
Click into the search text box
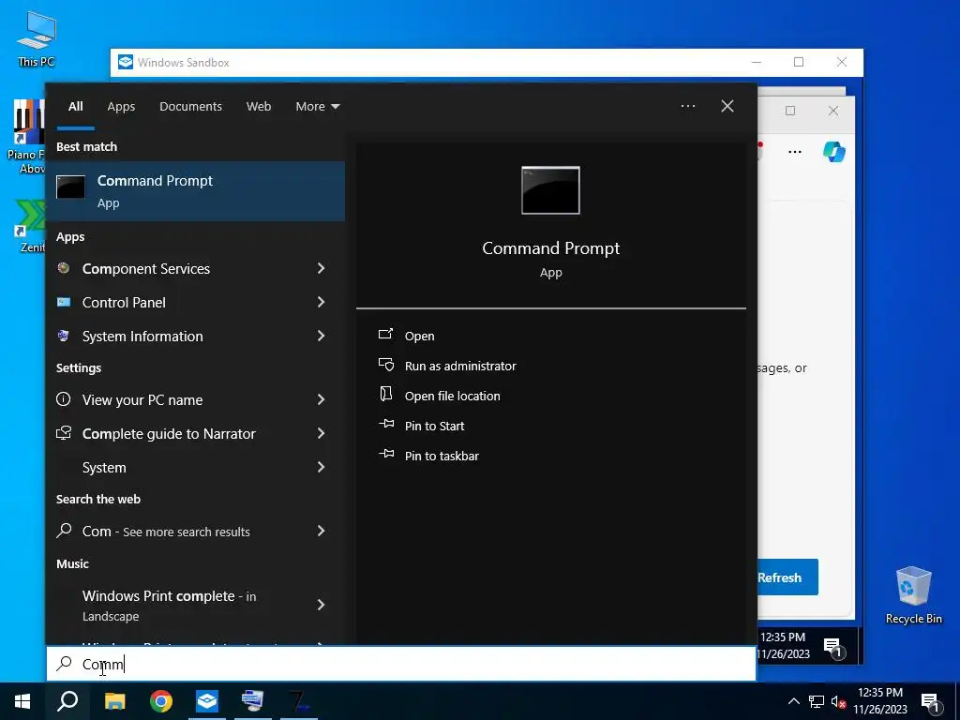point(401,664)
